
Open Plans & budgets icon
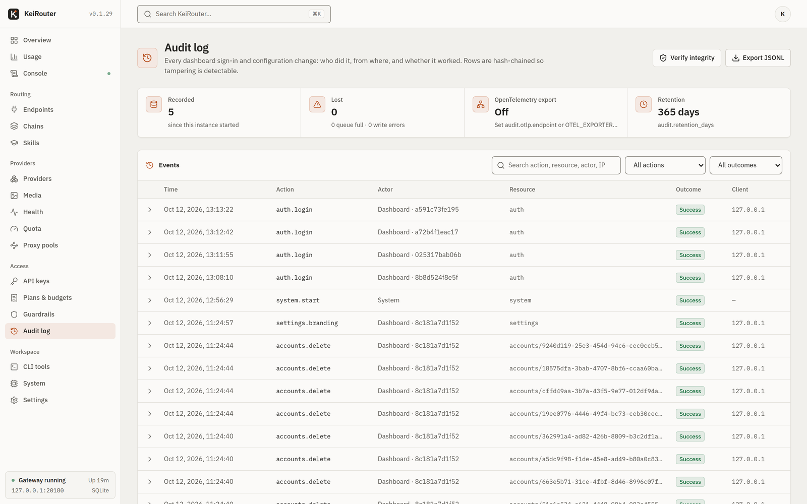[x=14, y=298]
